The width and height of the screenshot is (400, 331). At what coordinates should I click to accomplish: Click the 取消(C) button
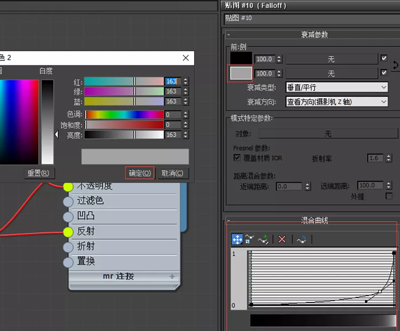pyautogui.click(x=172, y=173)
